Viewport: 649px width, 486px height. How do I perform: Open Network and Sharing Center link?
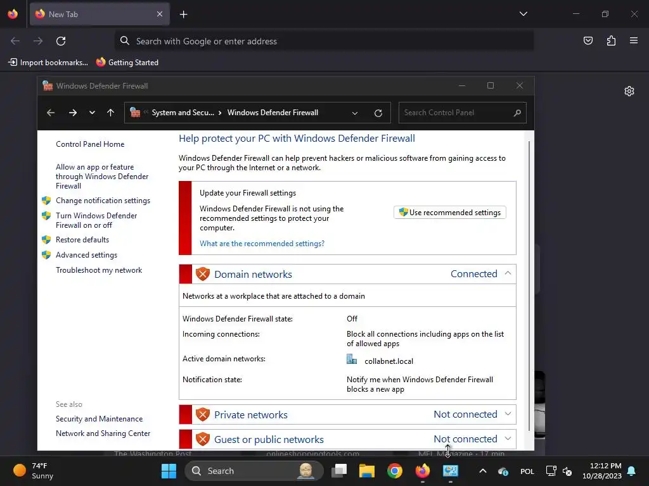click(x=103, y=433)
